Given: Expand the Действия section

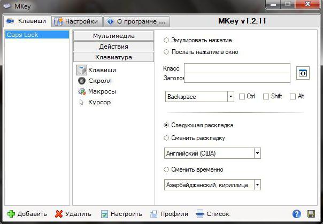Looking at the screenshot, I should pyautogui.click(x=113, y=47).
